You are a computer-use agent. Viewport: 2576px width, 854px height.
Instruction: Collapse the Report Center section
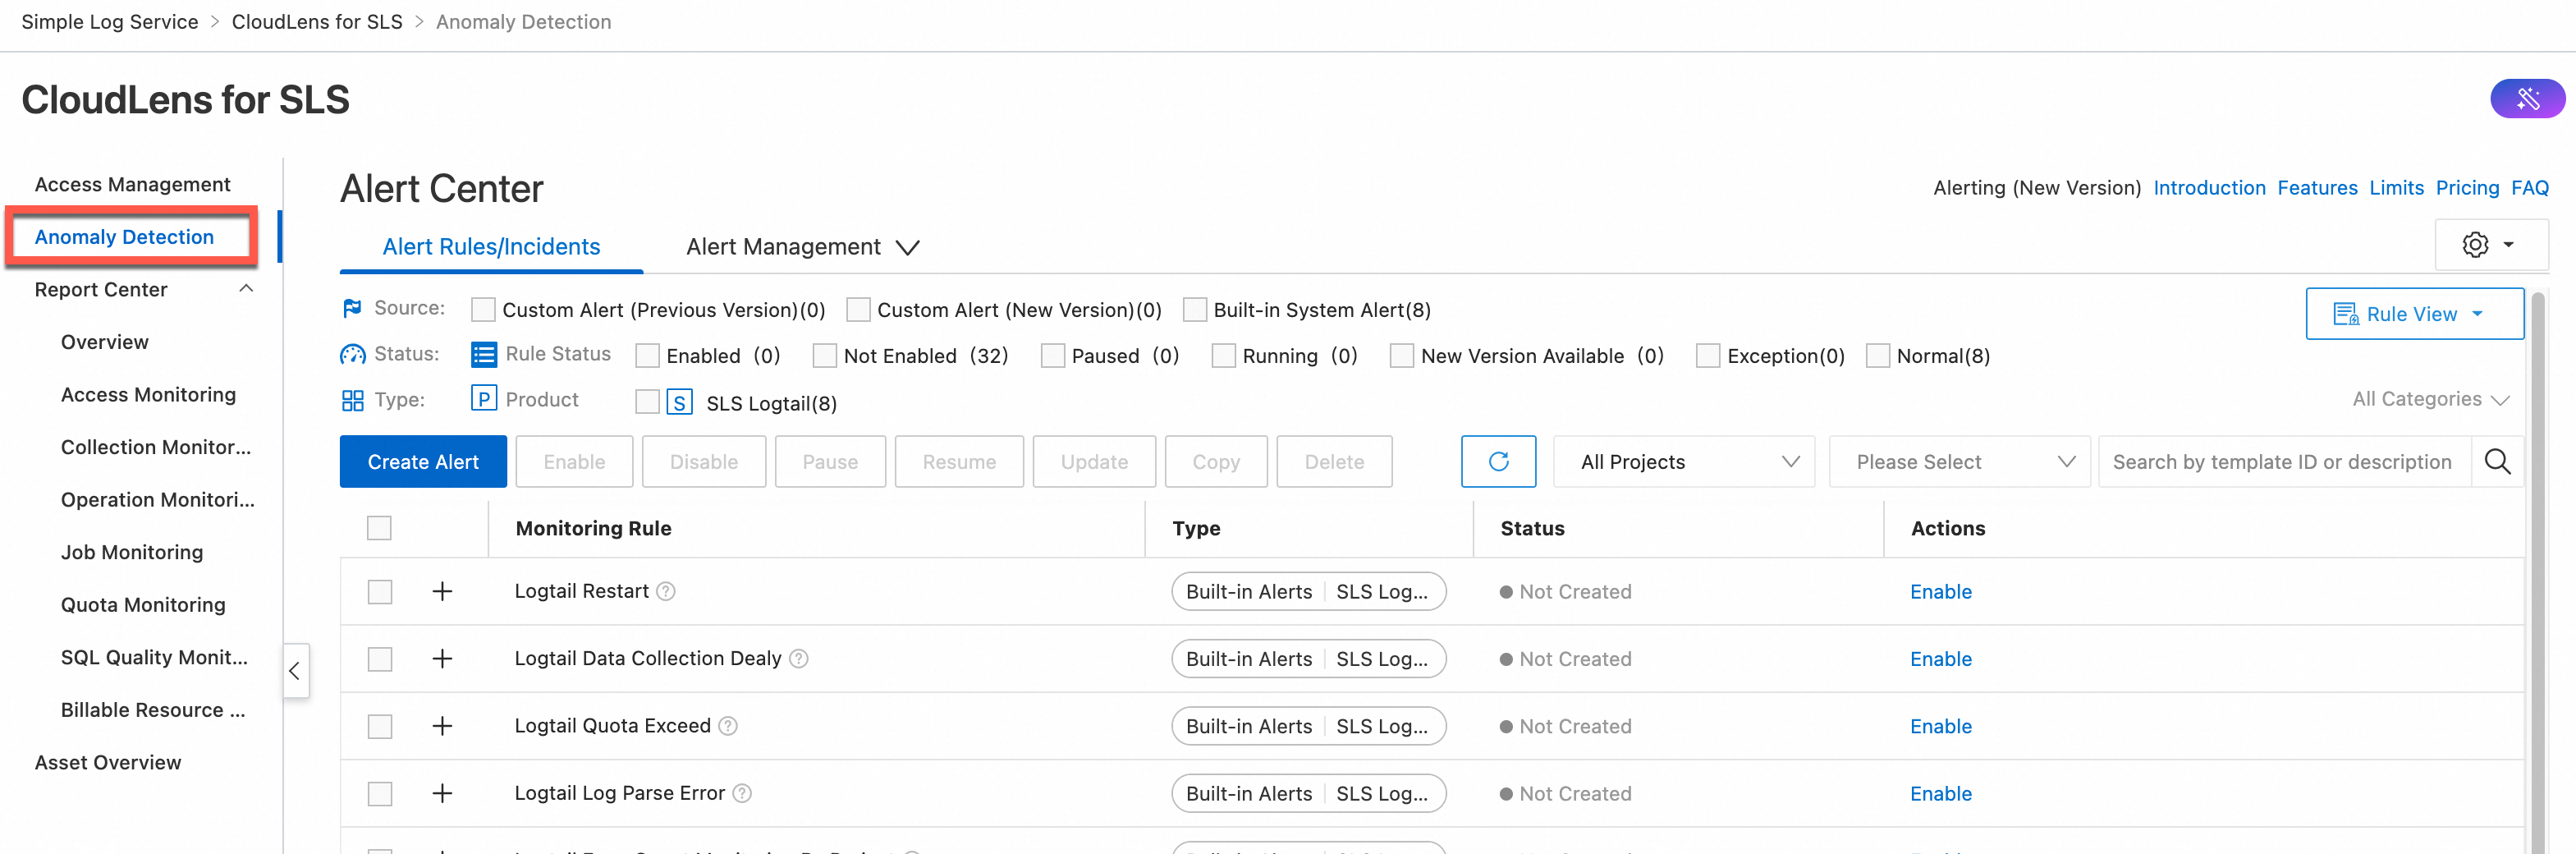(x=246, y=289)
